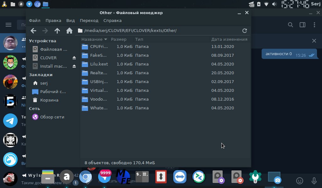
Task: Go forward with the right arrow button
Action: tap(45, 31)
